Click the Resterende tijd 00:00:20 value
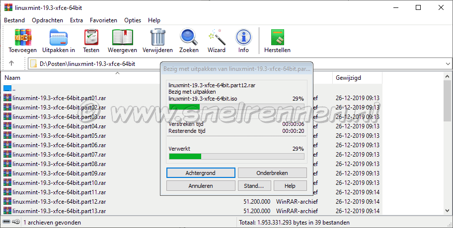Image resolution: width=453 pixels, height=228 pixels. click(x=293, y=131)
